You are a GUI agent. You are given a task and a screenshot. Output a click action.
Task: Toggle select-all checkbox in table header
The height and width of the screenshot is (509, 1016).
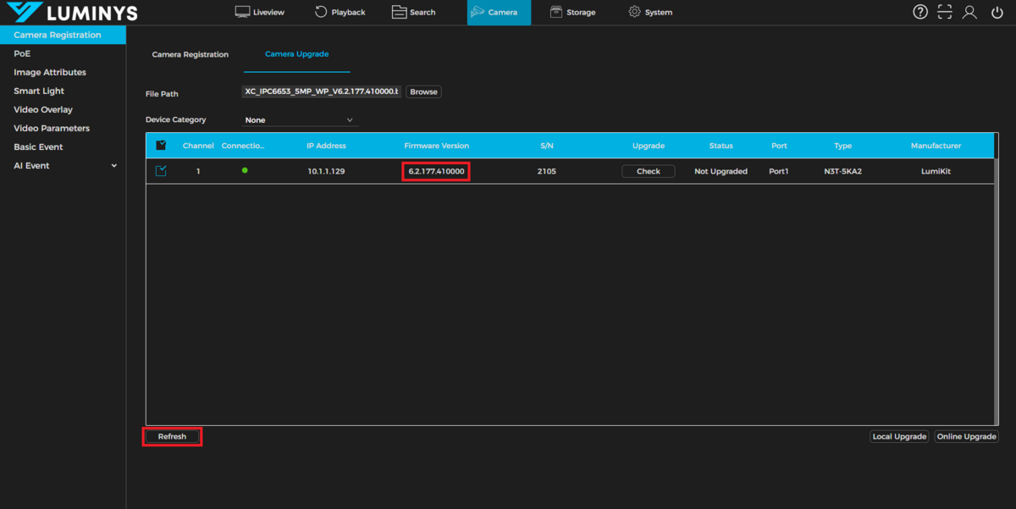click(161, 146)
